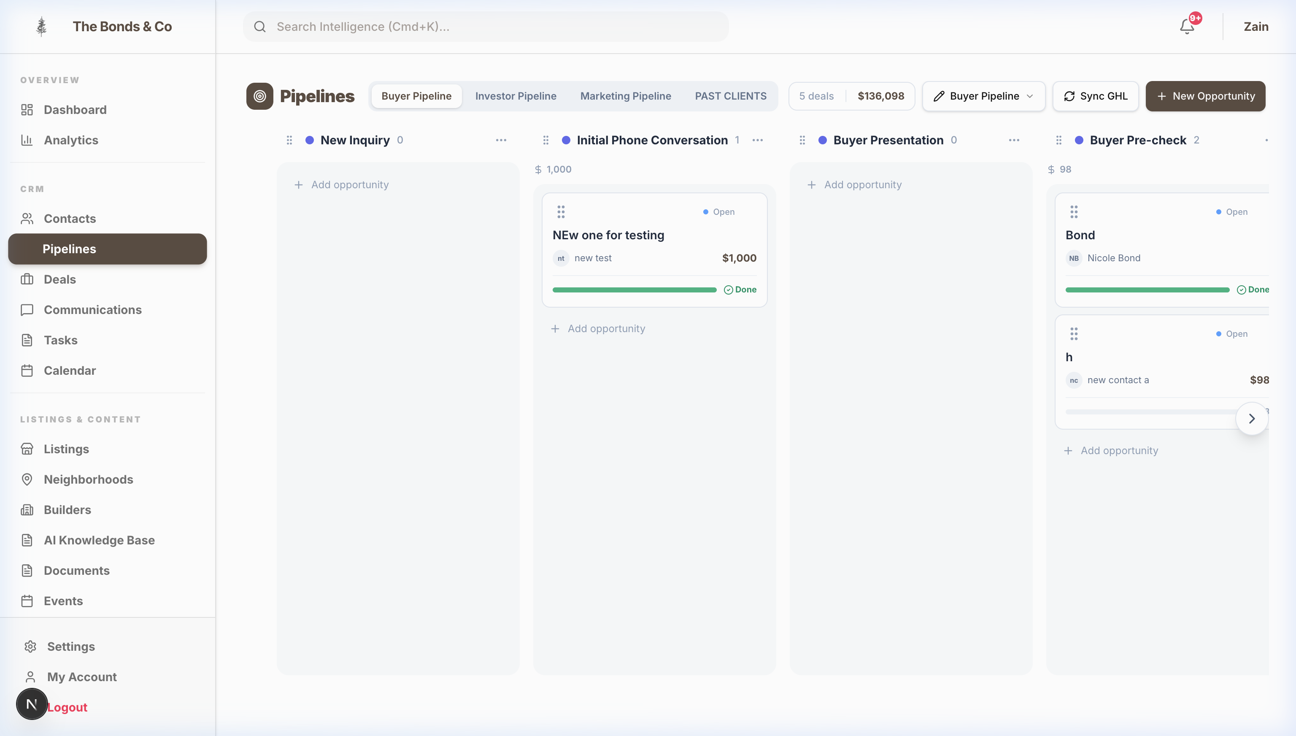Add opportunity in Initial Phone Conversation column
The image size is (1296, 736).
tap(598, 329)
